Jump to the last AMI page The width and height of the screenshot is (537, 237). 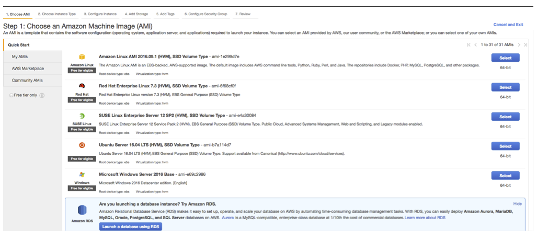tap(525, 45)
